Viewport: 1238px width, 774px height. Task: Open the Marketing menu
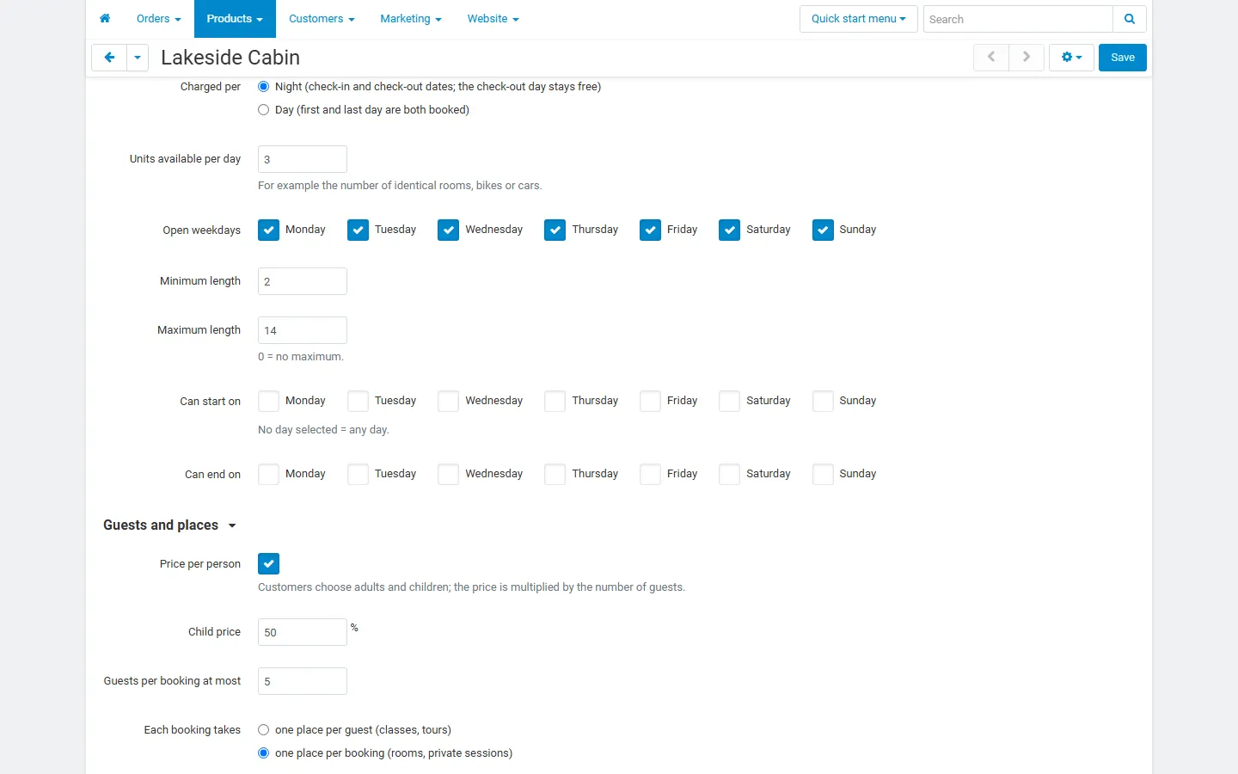tap(411, 19)
